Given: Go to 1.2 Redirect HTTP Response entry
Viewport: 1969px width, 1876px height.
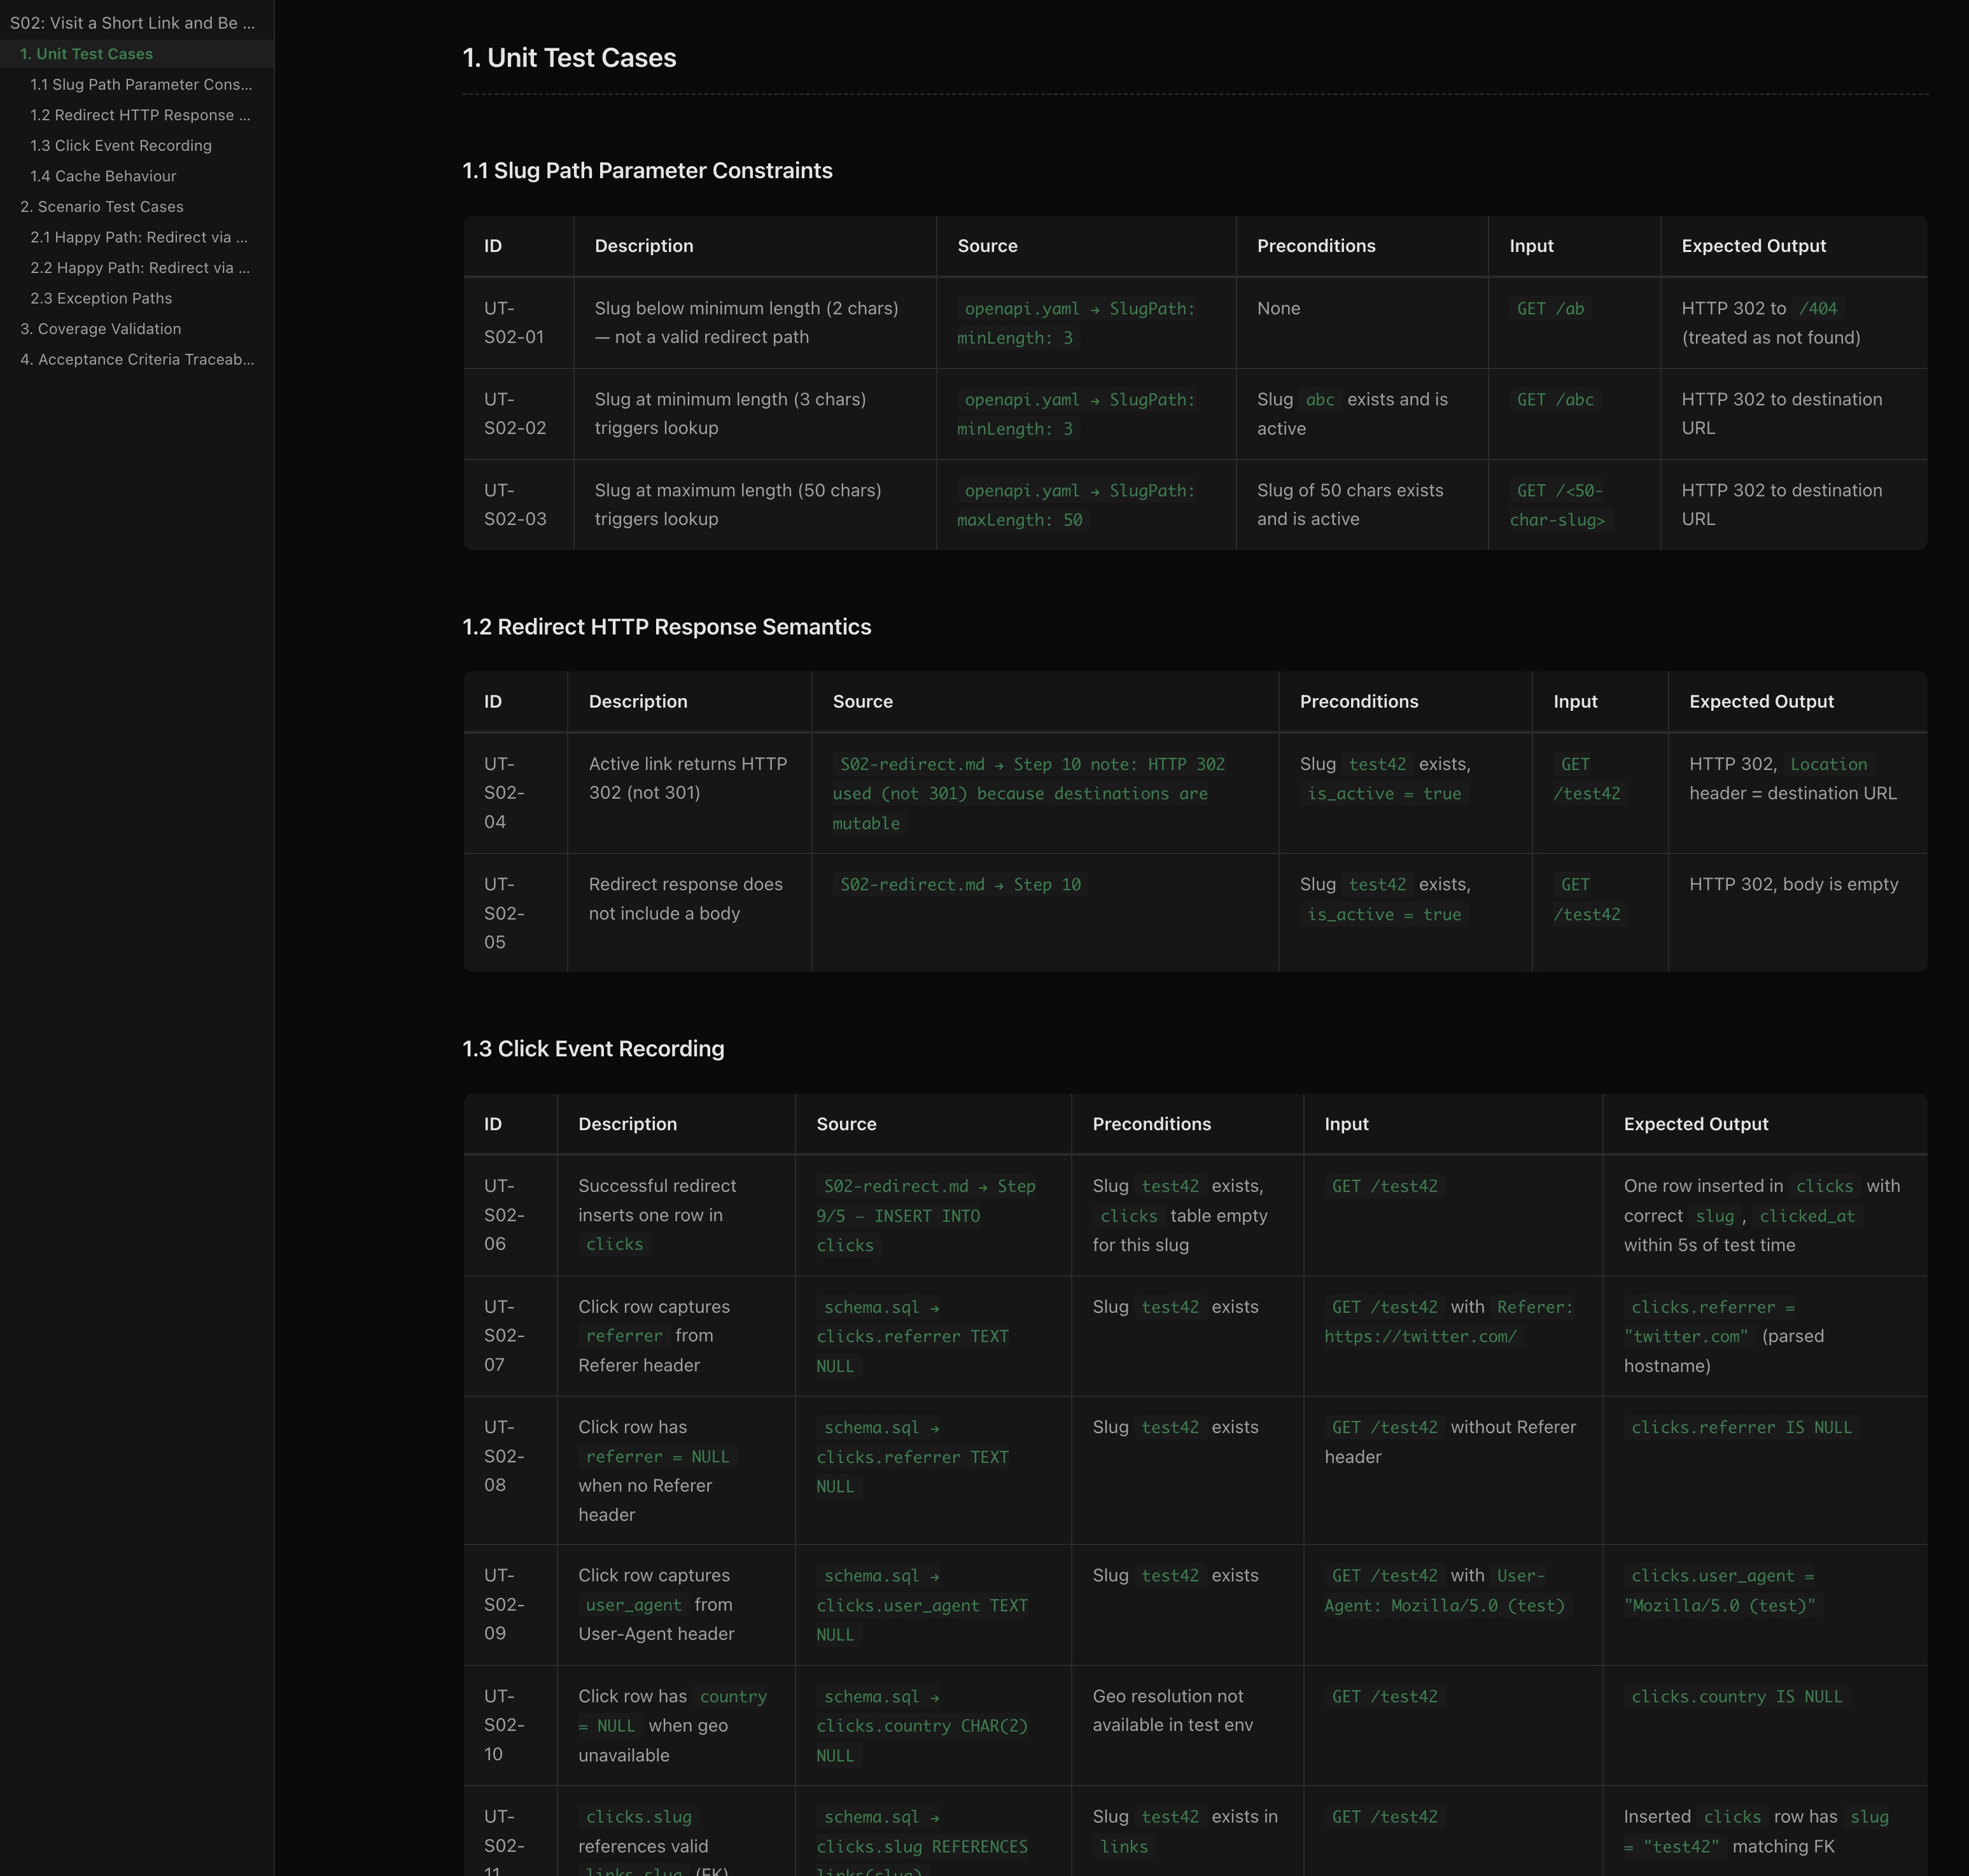Looking at the screenshot, I should tap(140, 115).
